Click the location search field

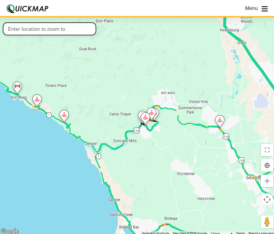coord(50,29)
